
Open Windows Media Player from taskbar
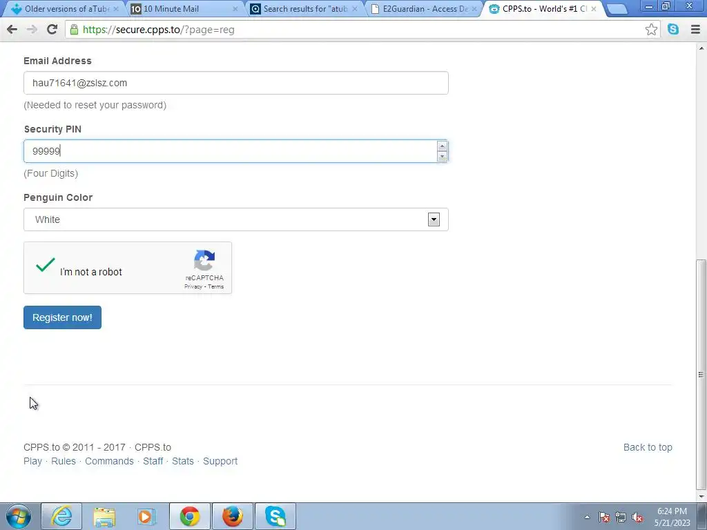147,516
